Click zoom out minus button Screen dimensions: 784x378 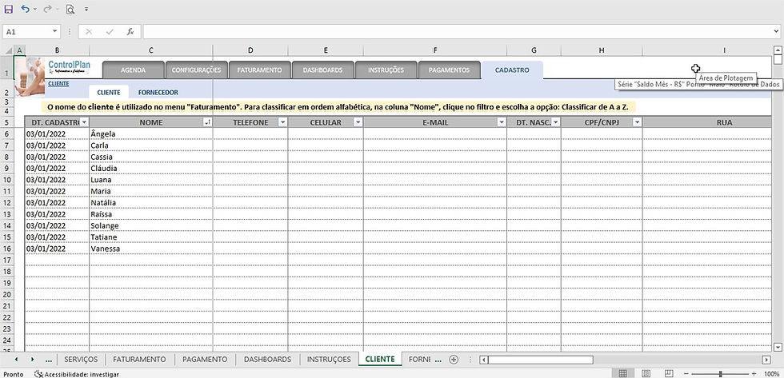pyautogui.click(x=687, y=373)
